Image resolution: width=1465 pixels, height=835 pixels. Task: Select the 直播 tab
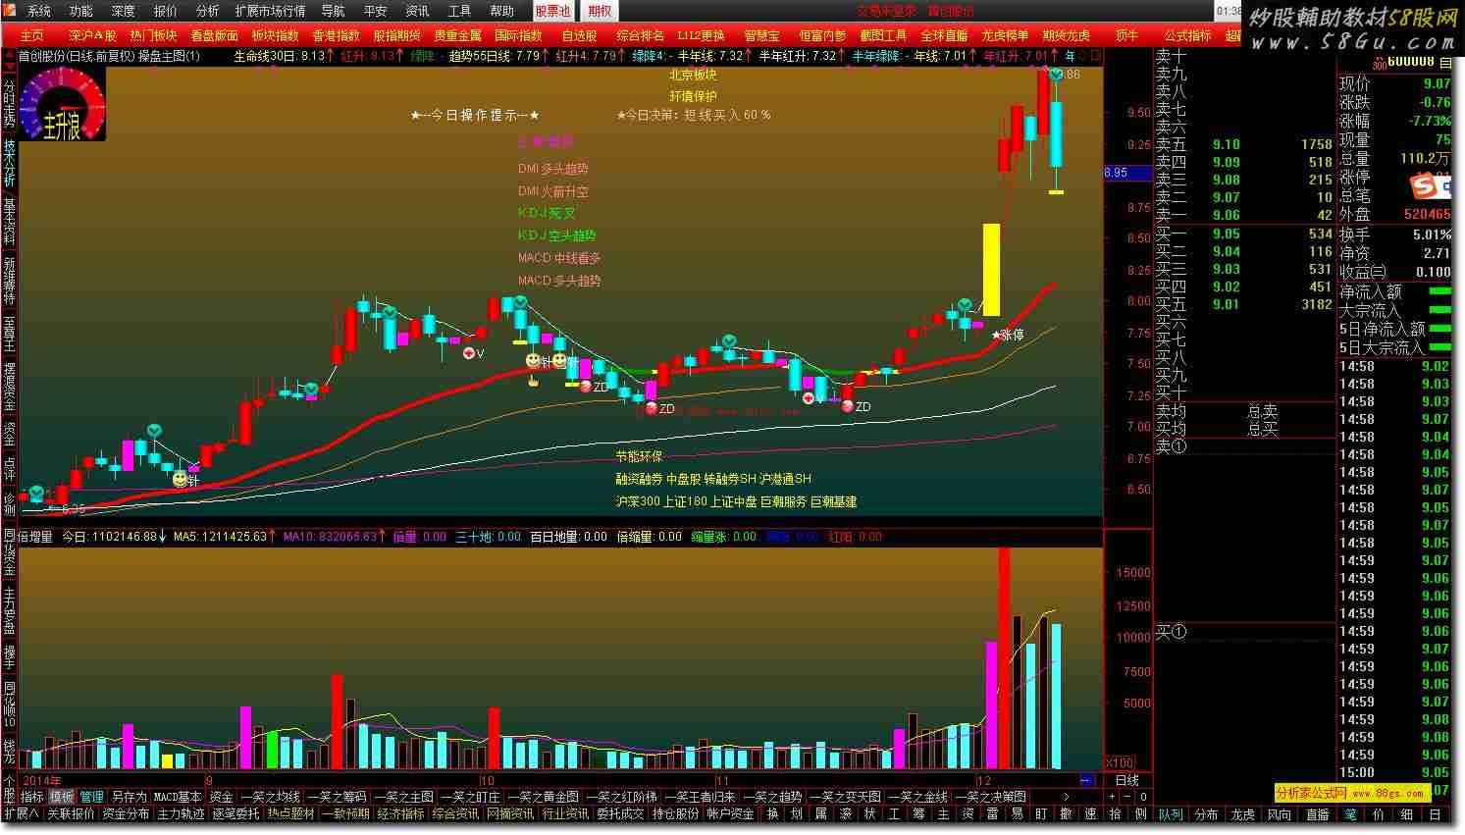(1317, 814)
